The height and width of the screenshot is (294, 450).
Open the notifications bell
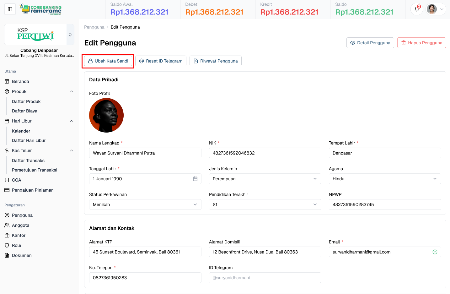(416, 9)
